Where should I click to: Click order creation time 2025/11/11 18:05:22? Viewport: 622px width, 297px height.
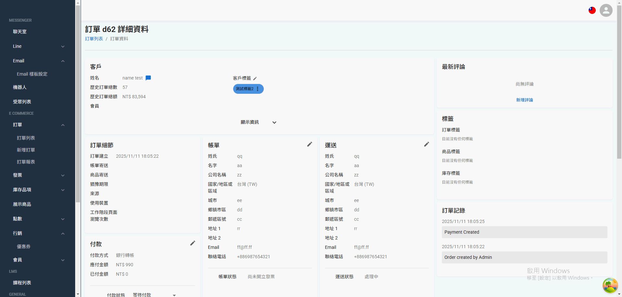pyautogui.click(x=137, y=156)
